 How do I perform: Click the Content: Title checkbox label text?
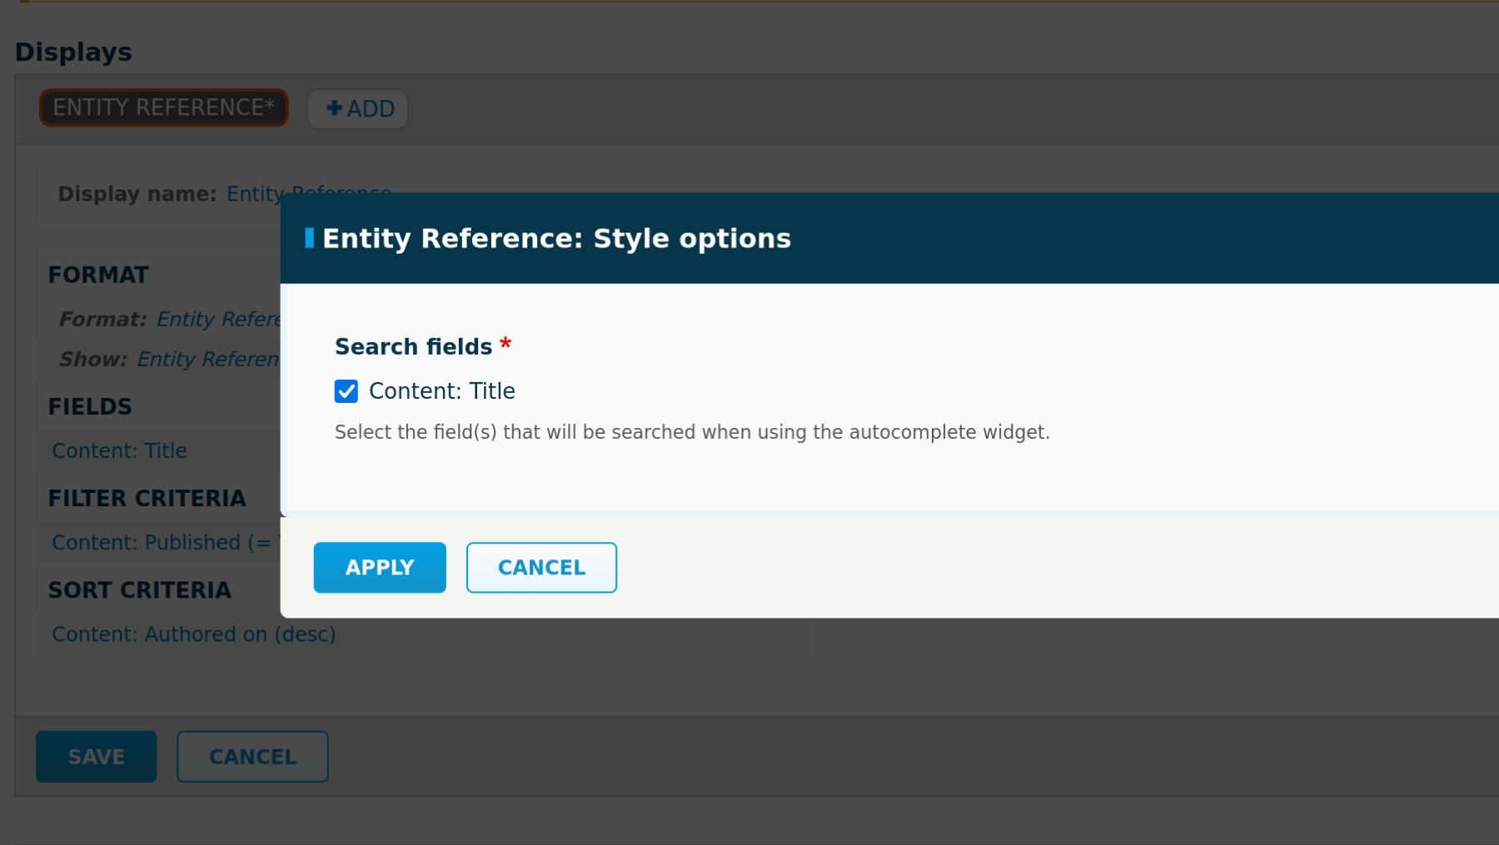pos(441,391)
